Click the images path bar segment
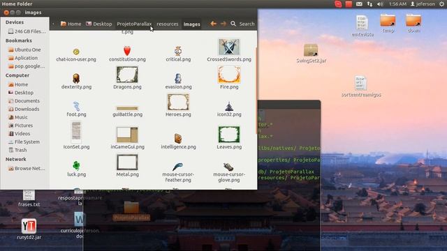This screenshot has height=251, width=447. click(x=191, y=24)
